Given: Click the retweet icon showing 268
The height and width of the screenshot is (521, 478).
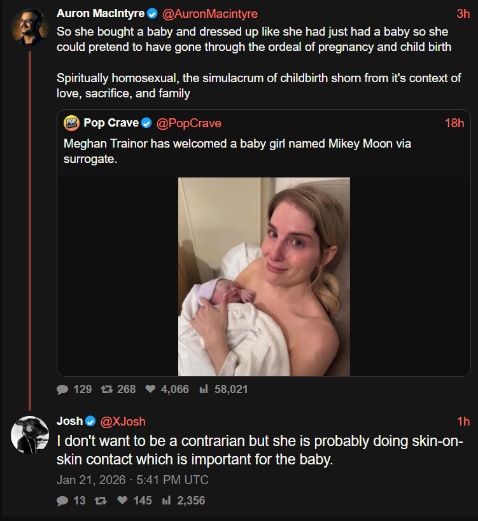Looking at the screenshot, I should click(x=107, y=389).
